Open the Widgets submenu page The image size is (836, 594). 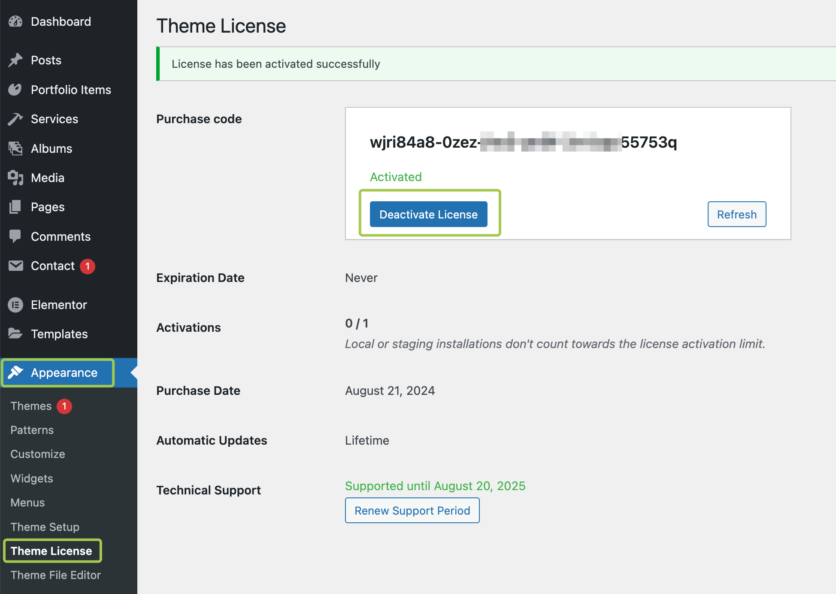click(x=32, y=479)
